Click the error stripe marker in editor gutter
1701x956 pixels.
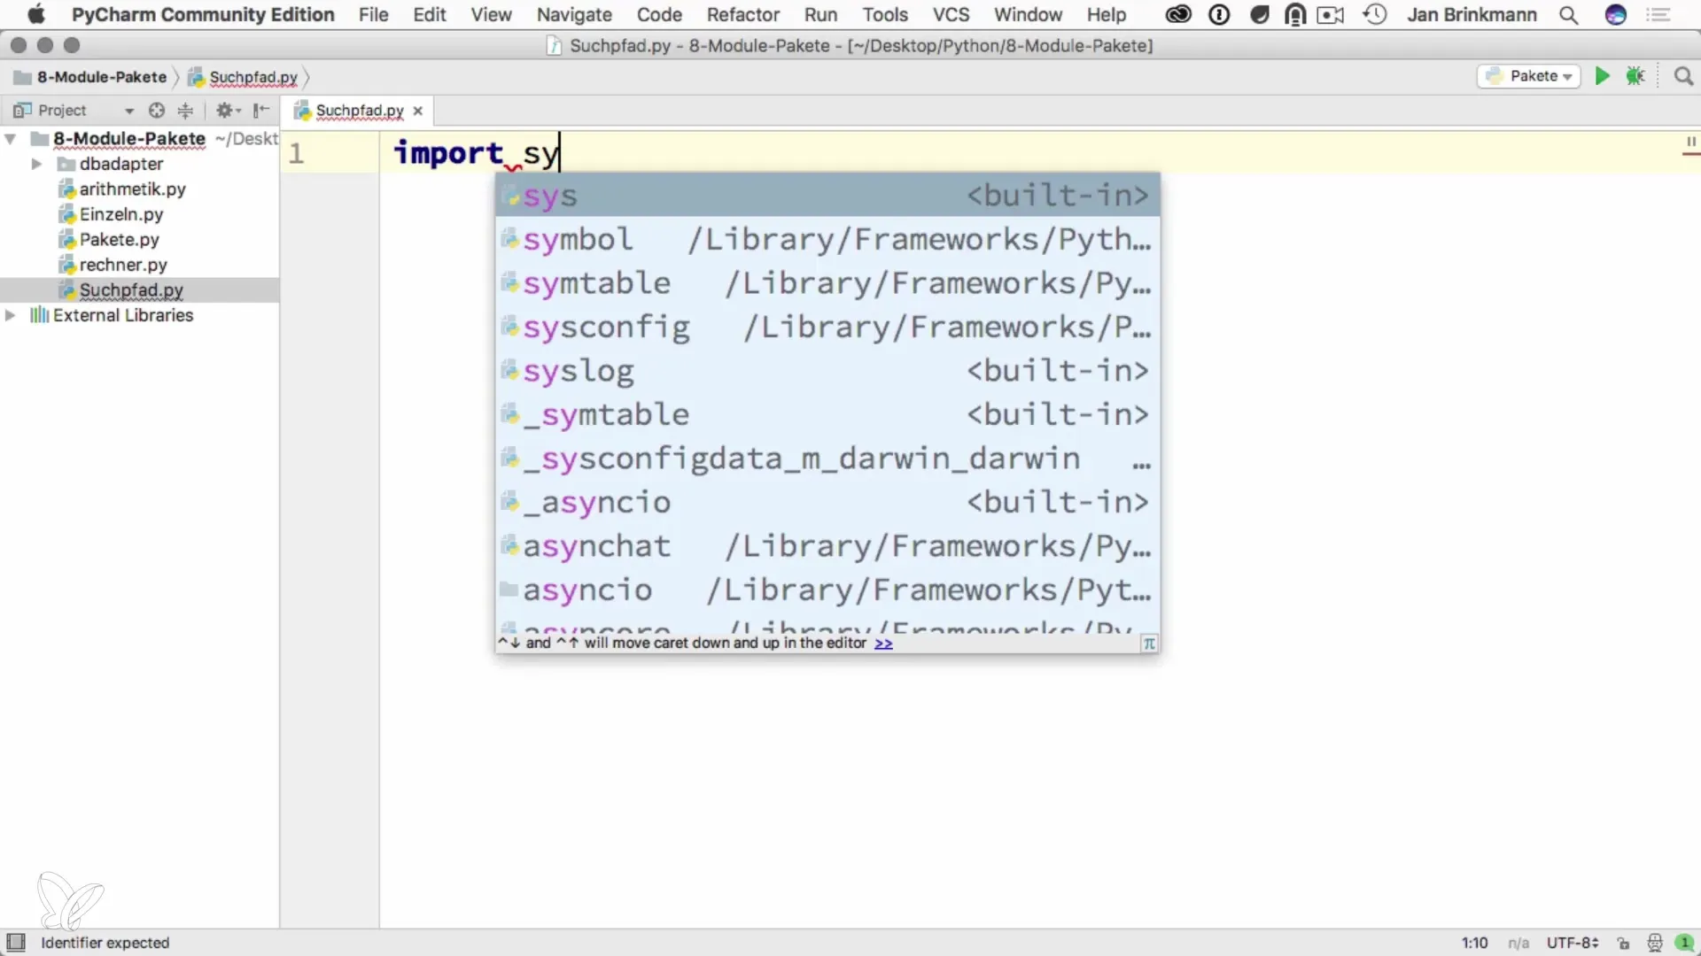(x=1690, y=154)
